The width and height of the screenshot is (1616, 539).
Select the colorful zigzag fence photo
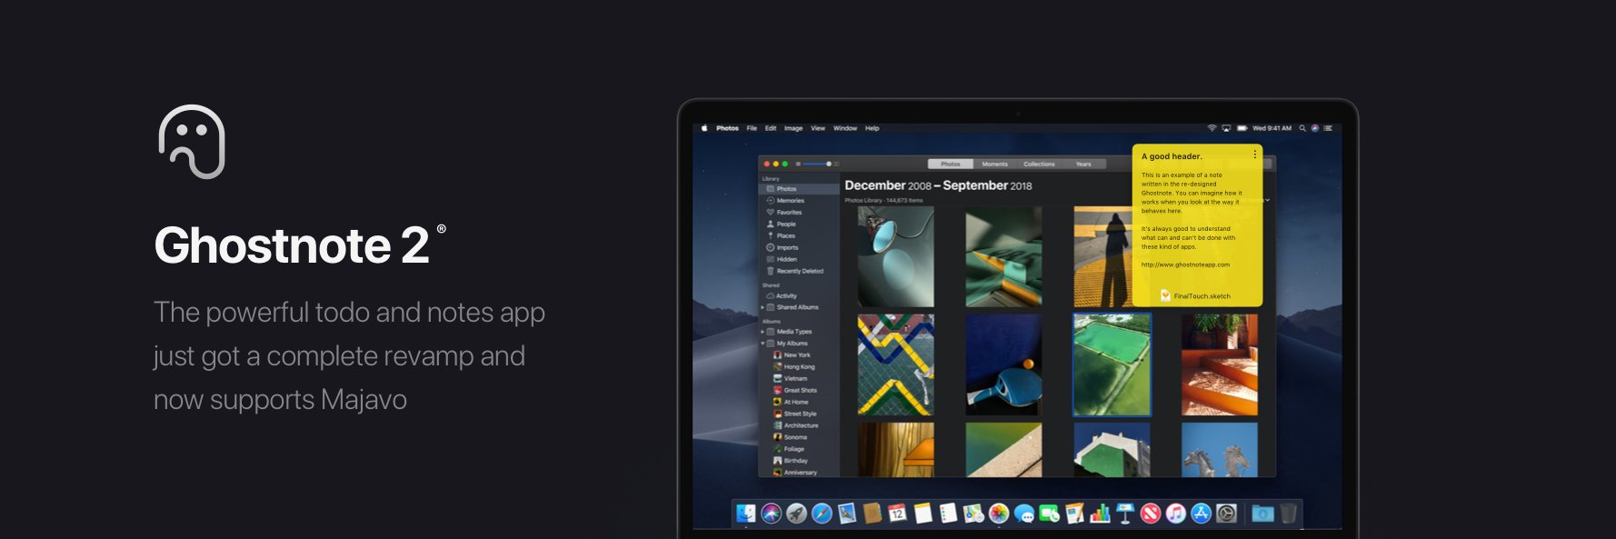[x=896, y=364]
